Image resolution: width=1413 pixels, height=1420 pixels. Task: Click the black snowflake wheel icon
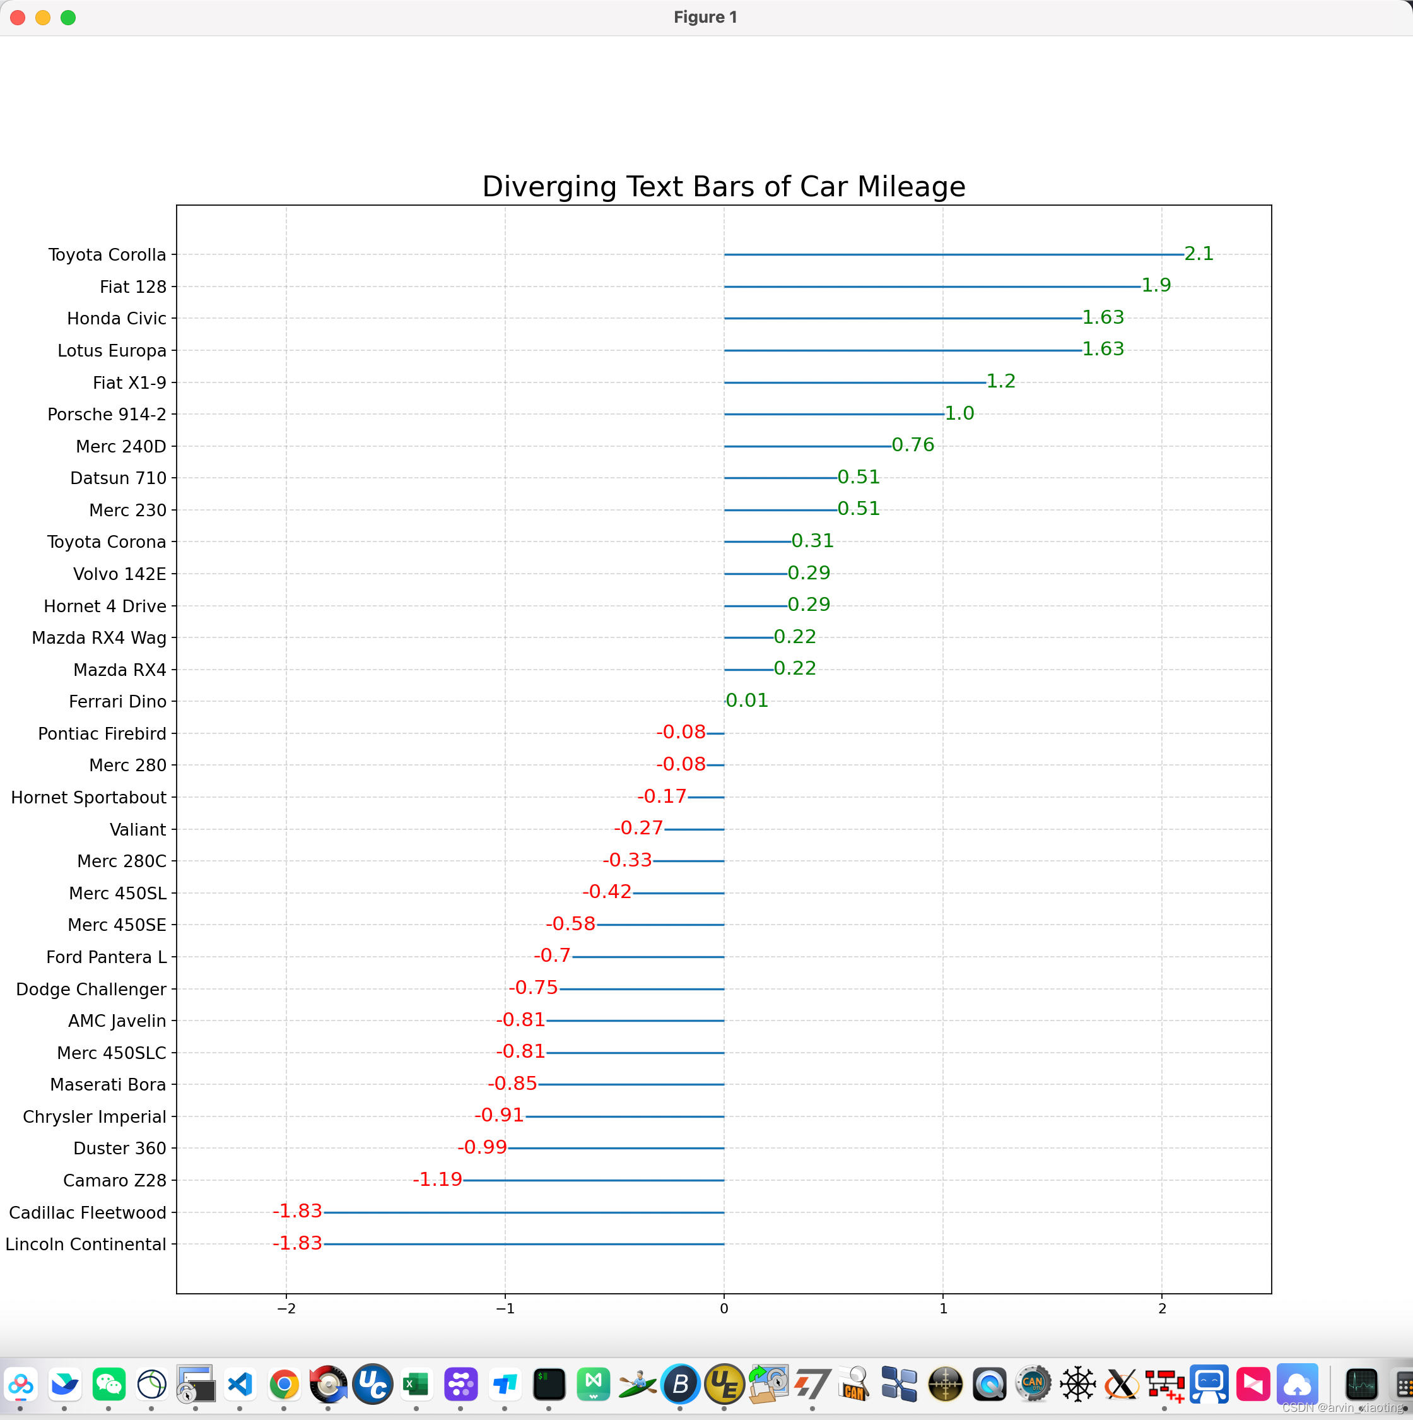pos(1077,1385)
